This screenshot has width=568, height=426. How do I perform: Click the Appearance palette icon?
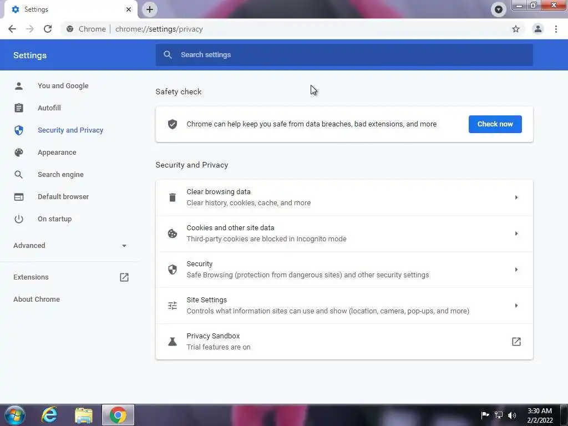point(19,153)
